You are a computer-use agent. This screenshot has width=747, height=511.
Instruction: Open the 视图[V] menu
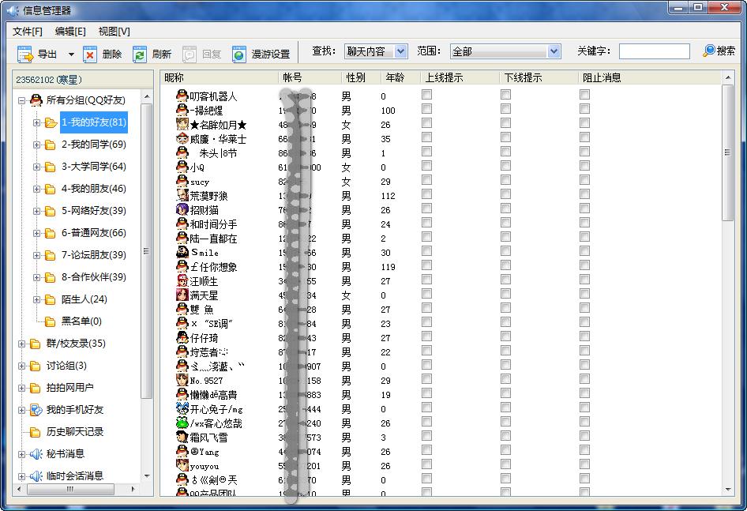[x=114, y=31]
